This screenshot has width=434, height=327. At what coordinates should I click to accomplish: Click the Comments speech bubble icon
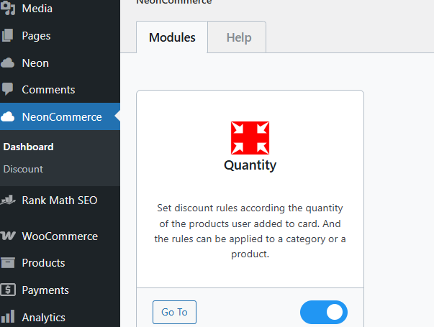(7, 89)
